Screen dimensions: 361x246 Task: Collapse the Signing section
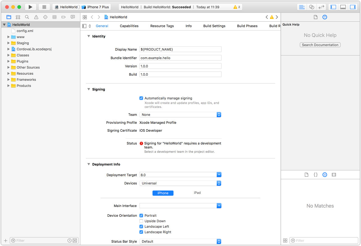pos(89,89)
